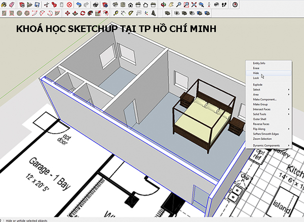Expand the Flip Along submenu
This screenshot has height=222, width=304.
(269, 129)
